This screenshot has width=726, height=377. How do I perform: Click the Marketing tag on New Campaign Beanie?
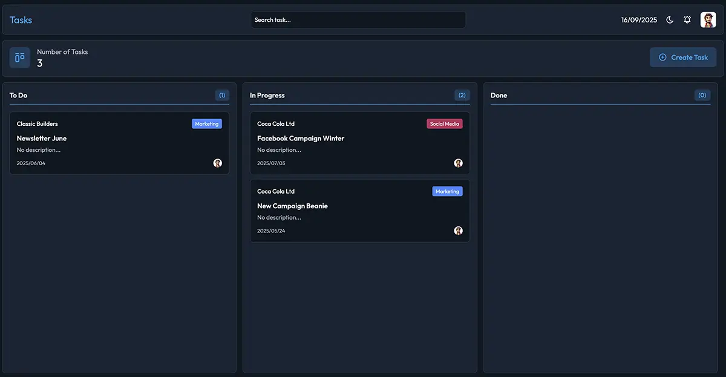coord(447,191)
